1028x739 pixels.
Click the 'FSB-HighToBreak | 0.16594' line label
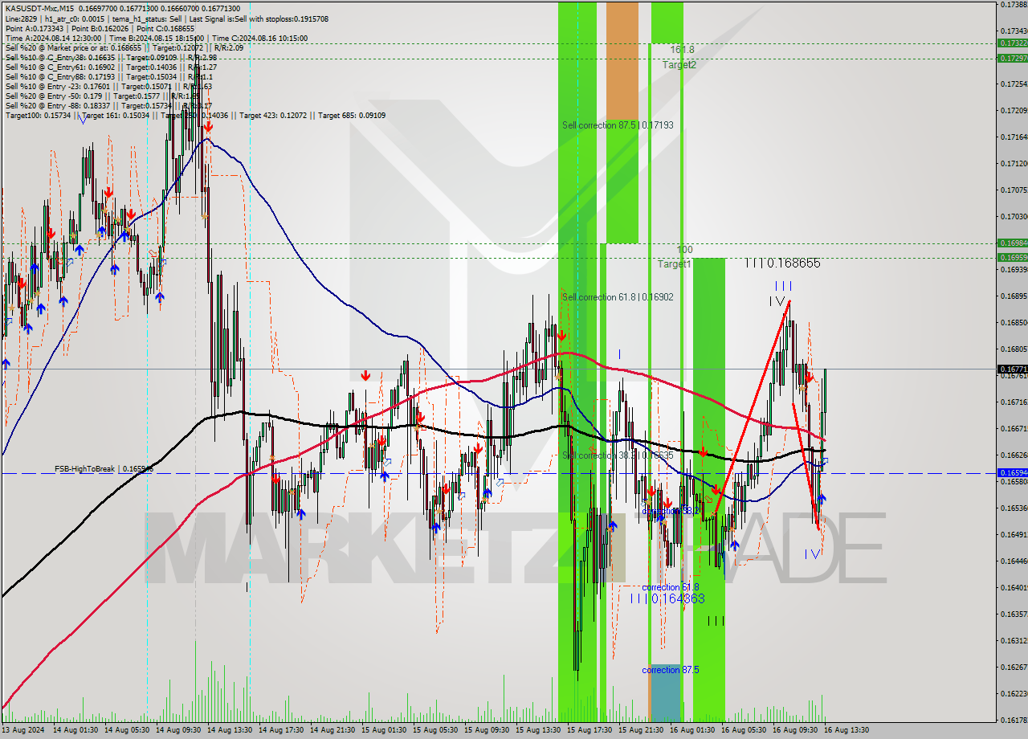[x=104, y=468]
